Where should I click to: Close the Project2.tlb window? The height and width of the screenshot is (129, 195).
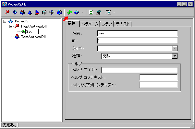point(190,4)
